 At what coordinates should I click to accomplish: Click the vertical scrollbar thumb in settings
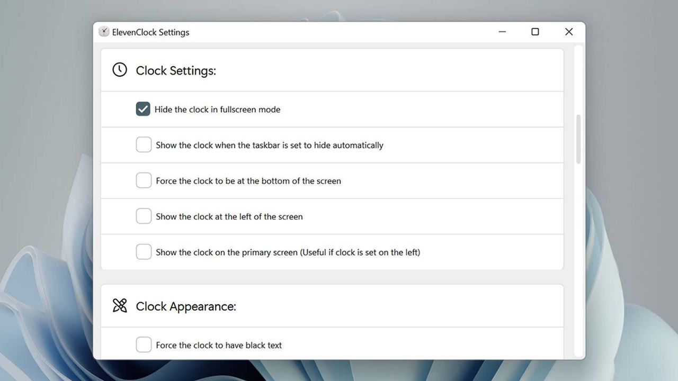point(578,139)
